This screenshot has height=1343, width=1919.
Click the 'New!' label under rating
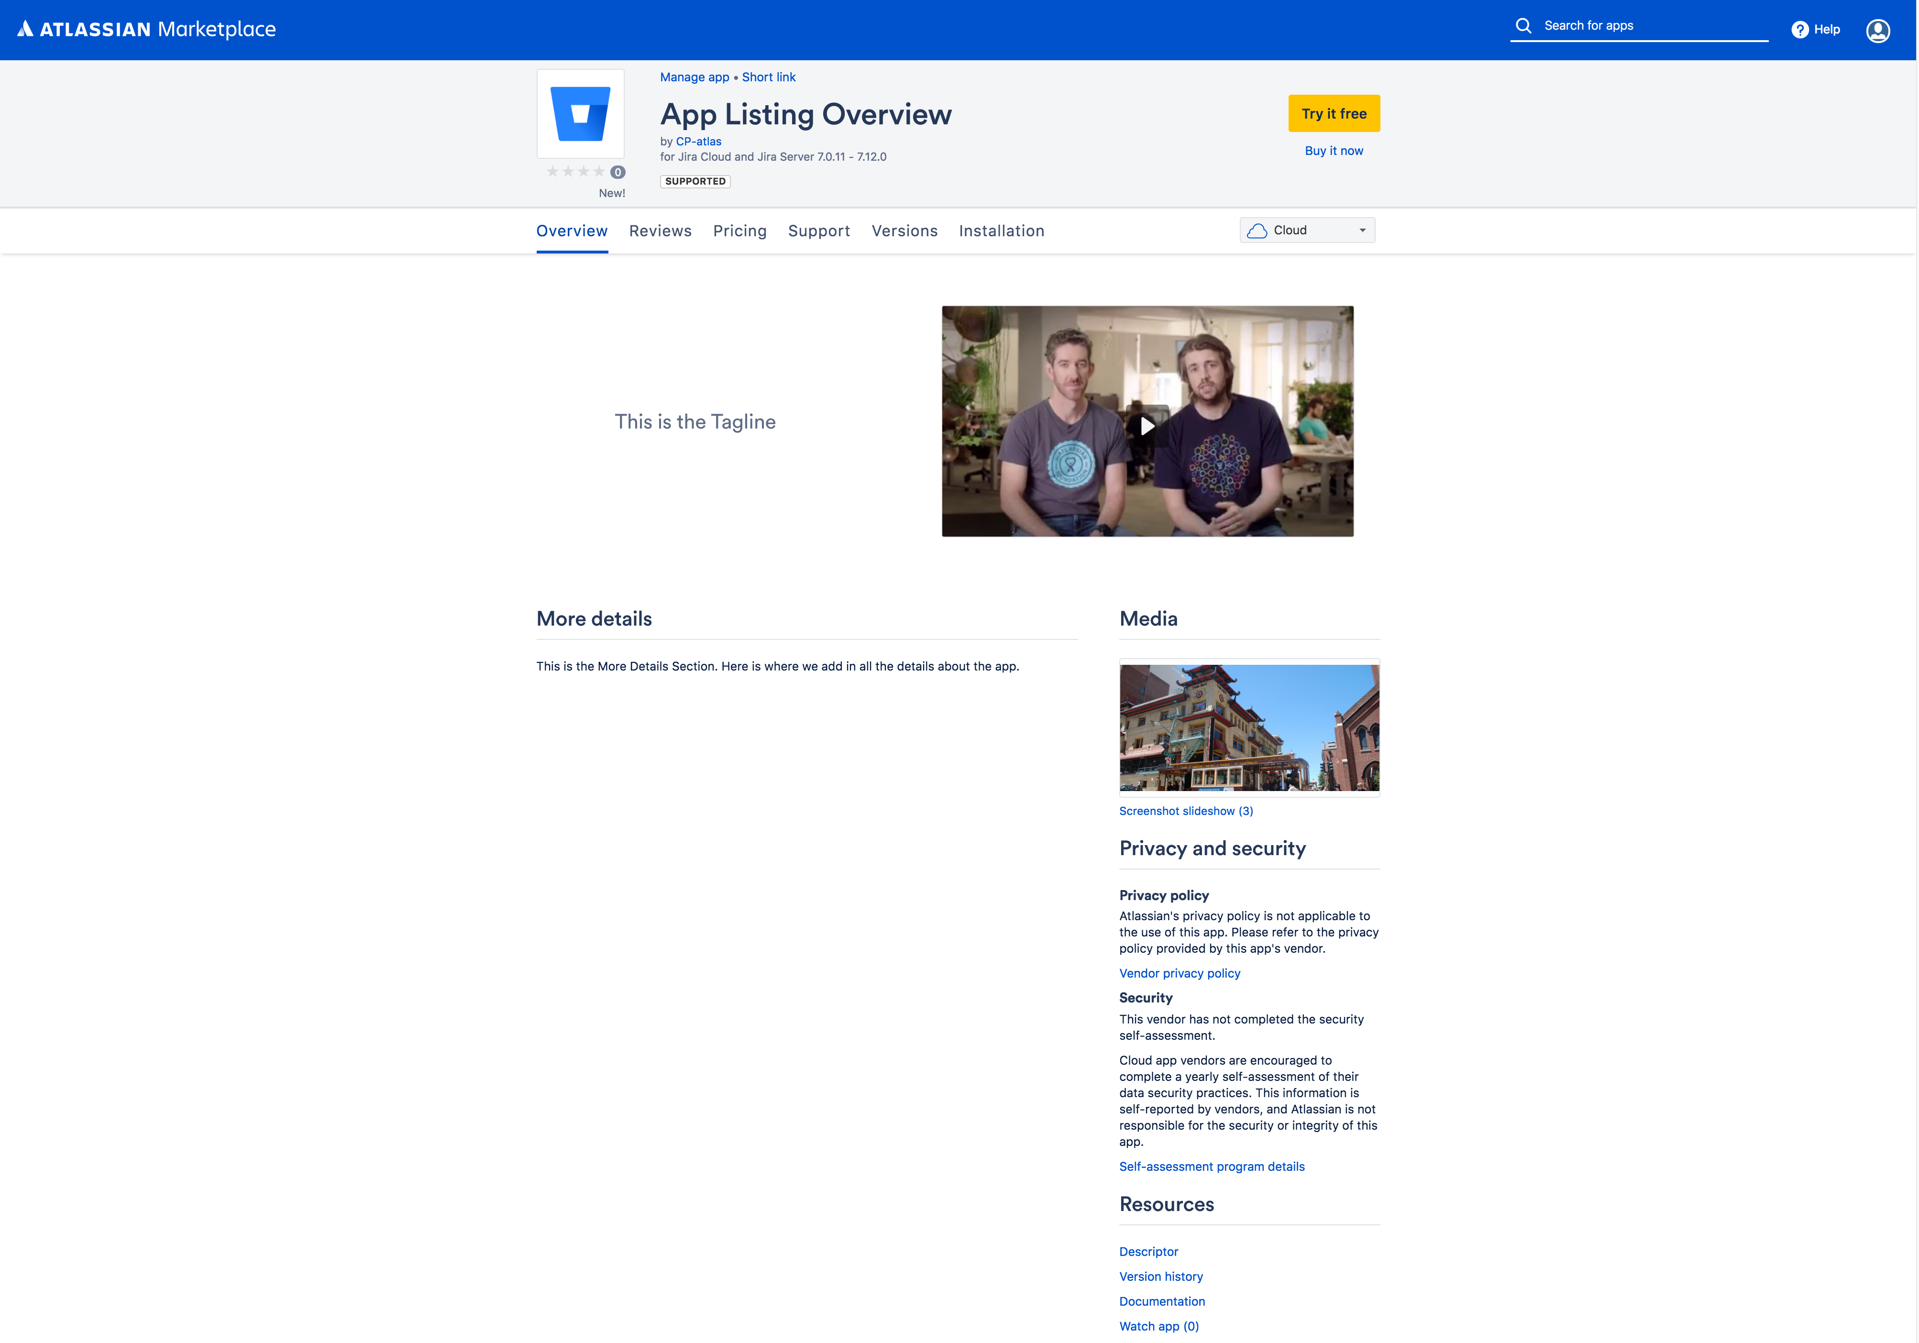tap(612, 193)
